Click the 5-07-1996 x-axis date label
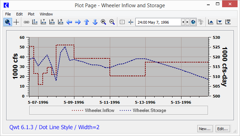This screenshot has height=136, width=240. [x=38, y=102]
